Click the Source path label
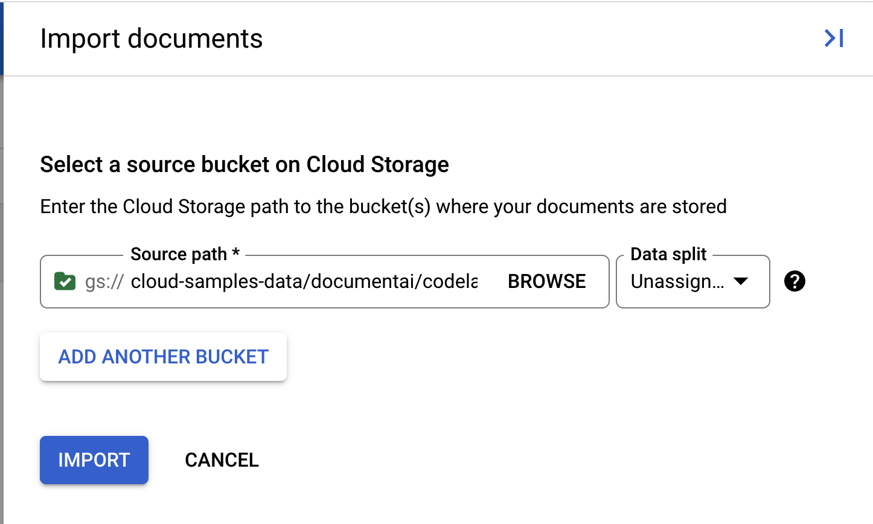This screenshot has height=524, width=873. tap(183, 254)
